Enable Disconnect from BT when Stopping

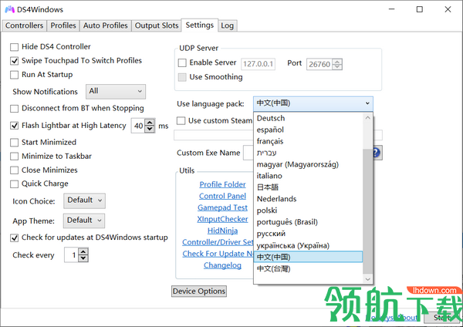pyautogui.click(x=14, y=108)
